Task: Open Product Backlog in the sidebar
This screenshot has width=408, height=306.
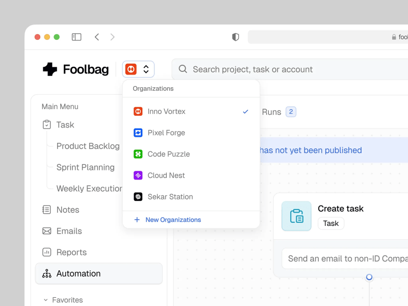Action: tap(88, 146)
